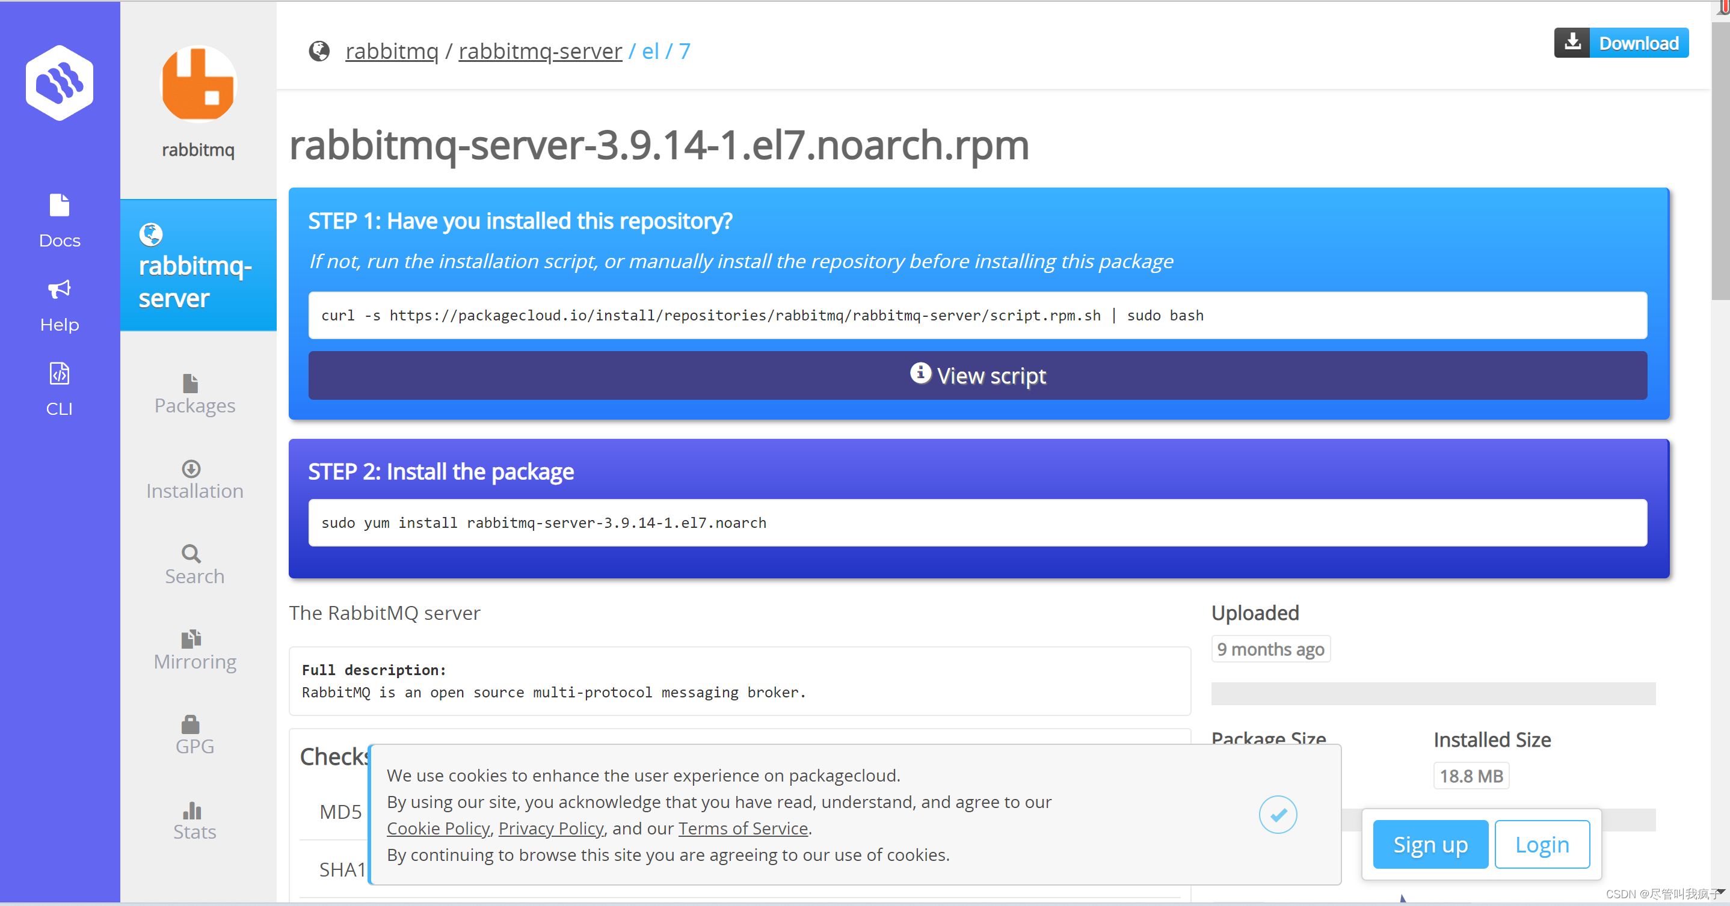Open the GPG keys section

(x=195, y=735)
